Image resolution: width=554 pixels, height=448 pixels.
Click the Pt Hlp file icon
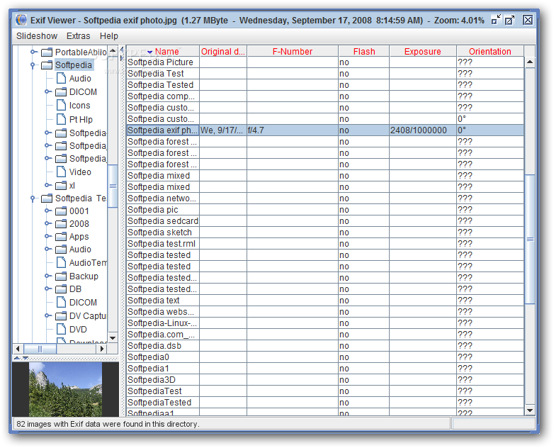pyautogui.click(x=61, y=119)
